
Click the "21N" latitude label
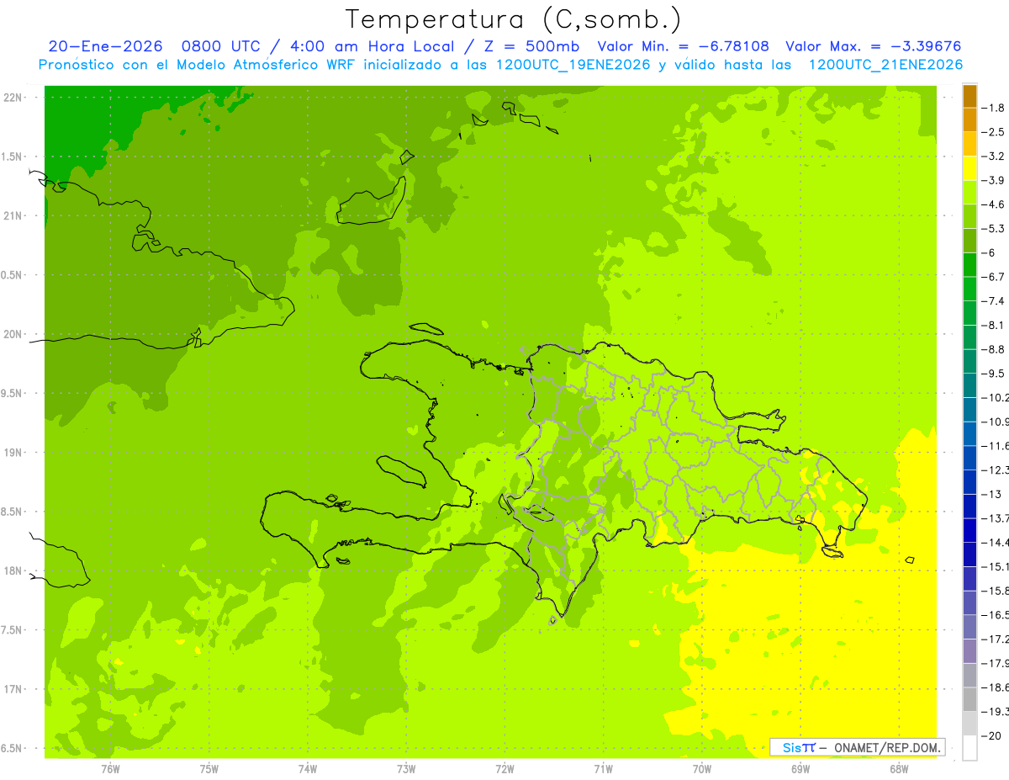click(x=13, y=216)
